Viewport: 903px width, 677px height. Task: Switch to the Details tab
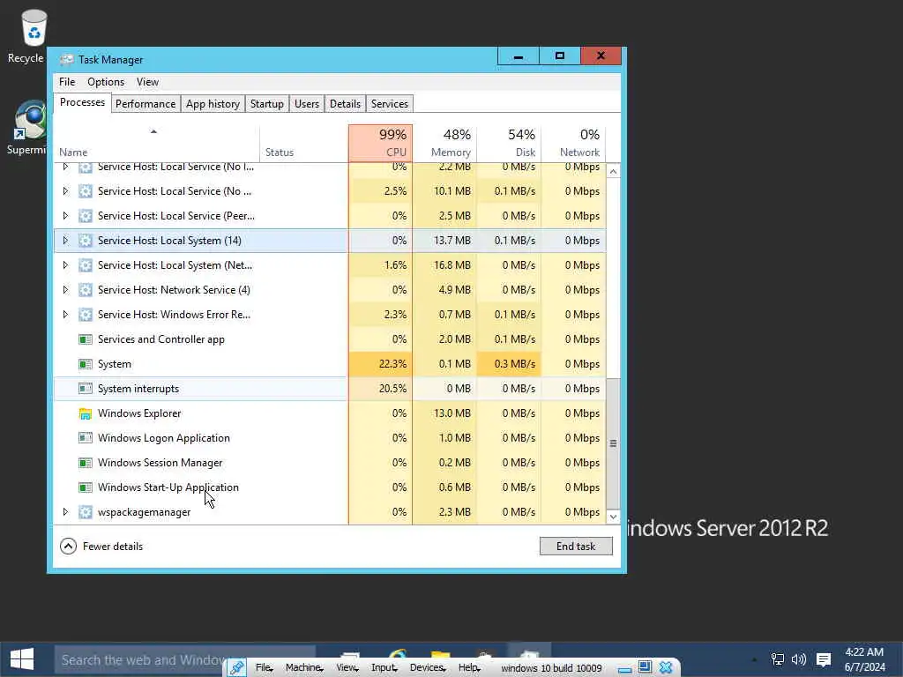(345, 104)
